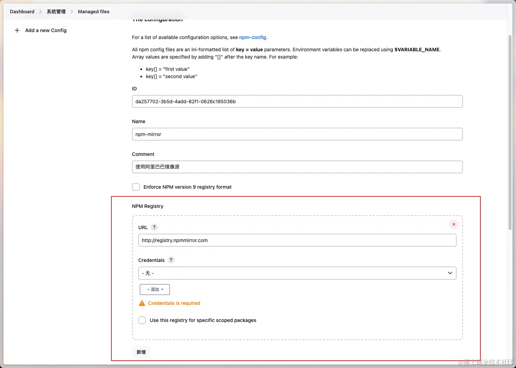Click the 新增 button to add a registry

[x=141, y=352]
